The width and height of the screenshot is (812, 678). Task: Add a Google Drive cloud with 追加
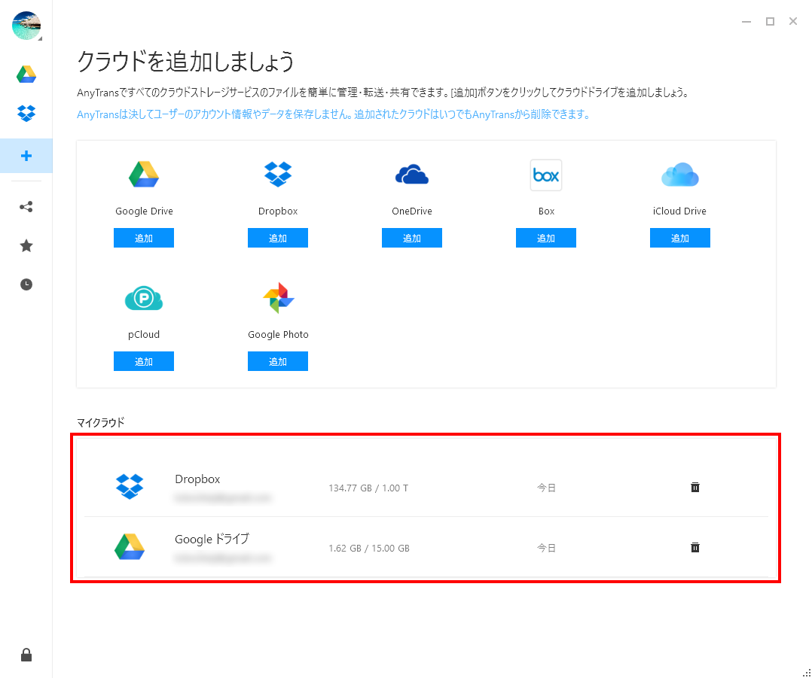coord(144,238)
